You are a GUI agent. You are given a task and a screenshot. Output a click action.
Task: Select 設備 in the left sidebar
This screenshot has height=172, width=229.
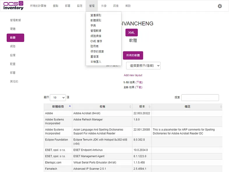(13, 55)
